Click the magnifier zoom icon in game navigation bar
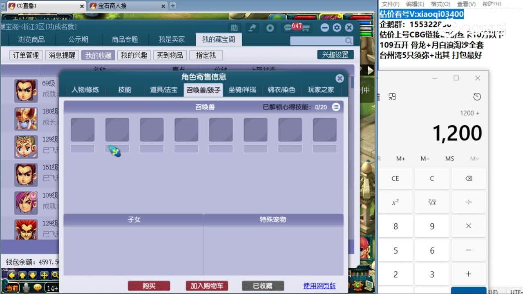Viewport: 523px width, 294px height. (x=55, y=276)
